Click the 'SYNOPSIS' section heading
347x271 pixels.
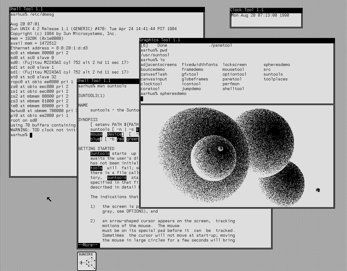(88, 120)
